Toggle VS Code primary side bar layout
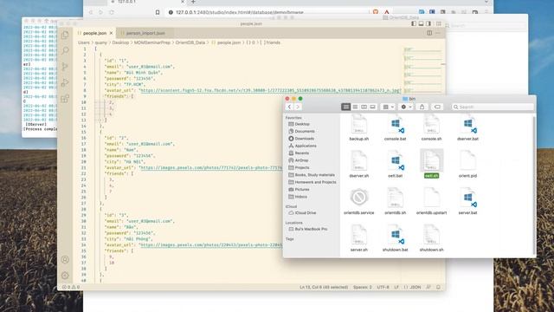Viewport: 554px width, 312px height. point(414,23)
